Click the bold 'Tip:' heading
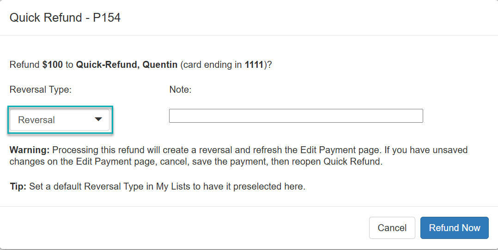Image resolution: width=498 pixels, height=250 pixels. [x=18, y=187]
